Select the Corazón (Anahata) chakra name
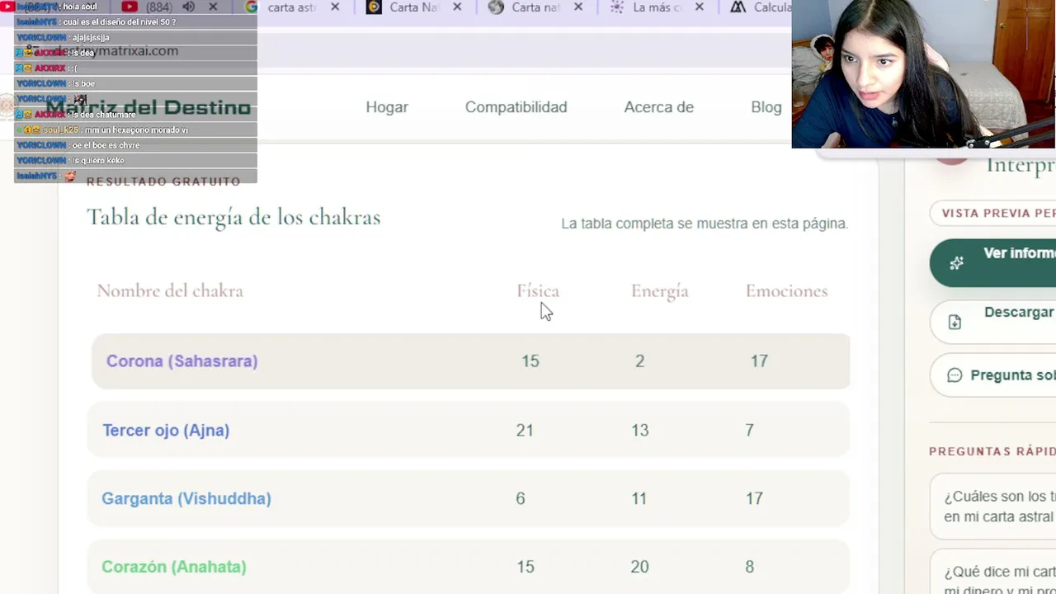The width and height of the screenshot is (1056, 594). click(174, 568)
